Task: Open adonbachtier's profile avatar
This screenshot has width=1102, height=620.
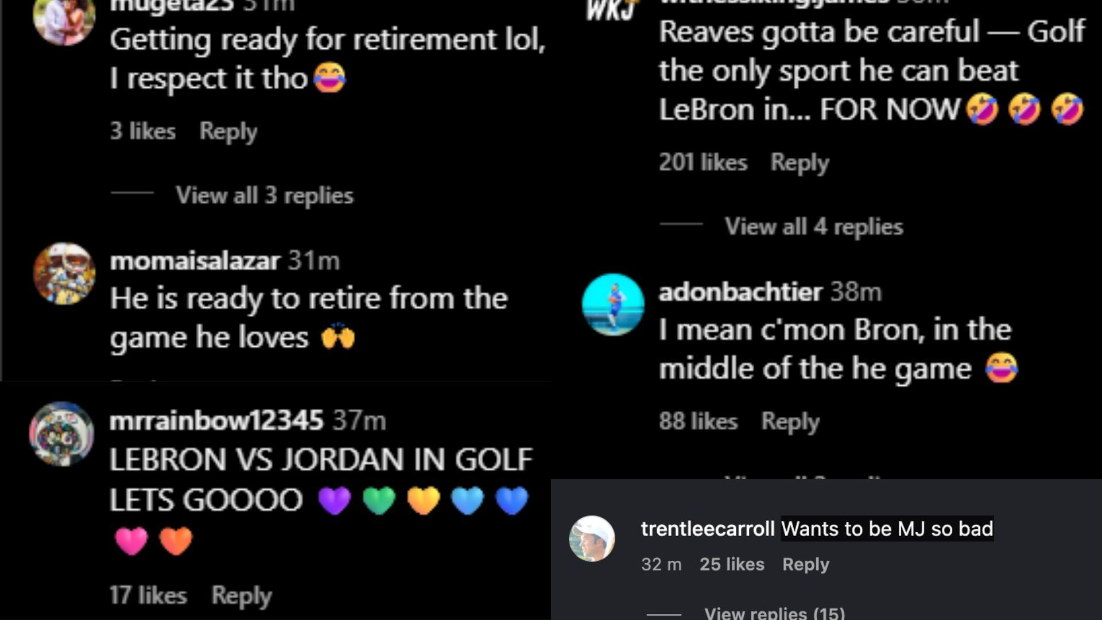Action: [x=613, y=304]
